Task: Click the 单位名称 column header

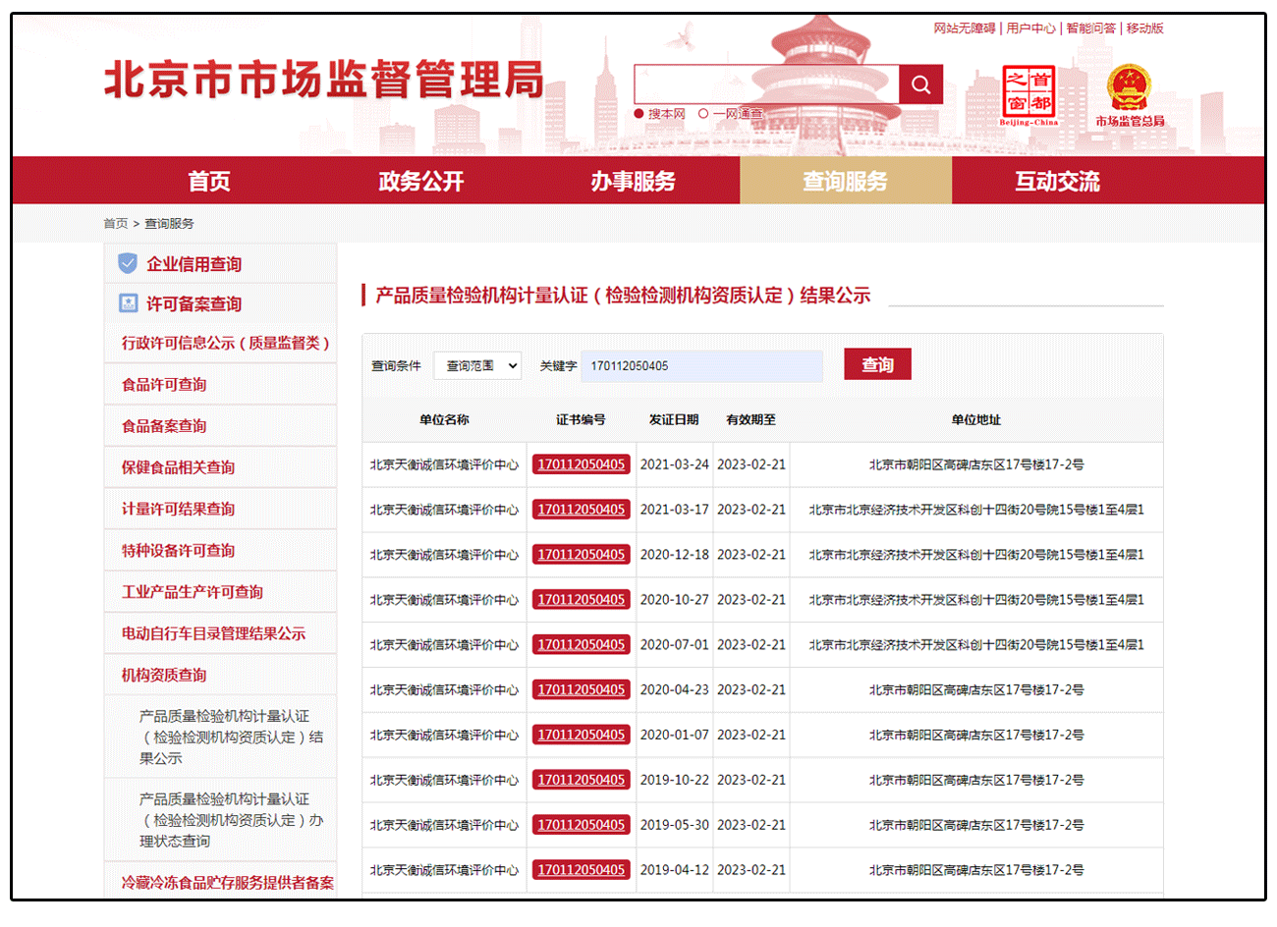Action: pos(444,419)
